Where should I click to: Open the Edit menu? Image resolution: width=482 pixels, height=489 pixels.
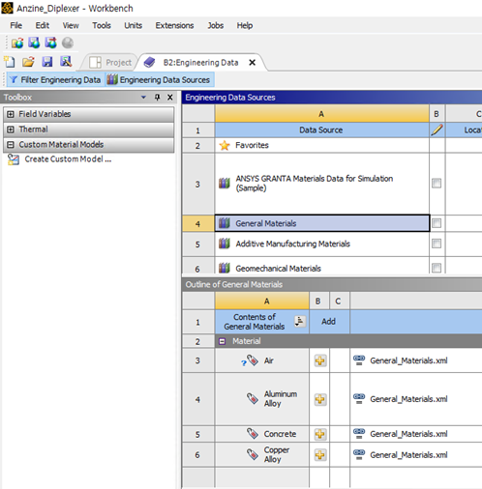pyautogui.click(x=43, y=25)
